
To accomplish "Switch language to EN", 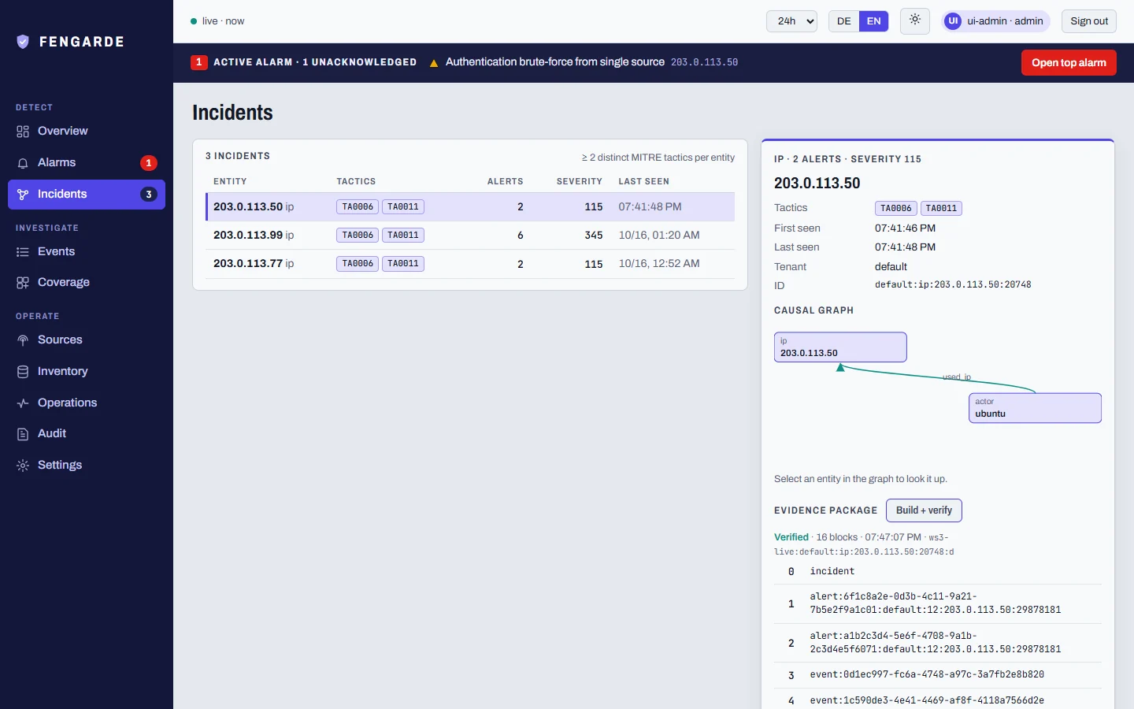I will pos(873,21).
